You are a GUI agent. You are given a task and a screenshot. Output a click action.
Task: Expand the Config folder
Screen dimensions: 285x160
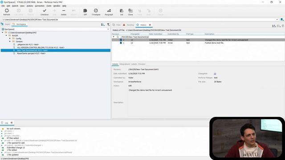(10, 39)
